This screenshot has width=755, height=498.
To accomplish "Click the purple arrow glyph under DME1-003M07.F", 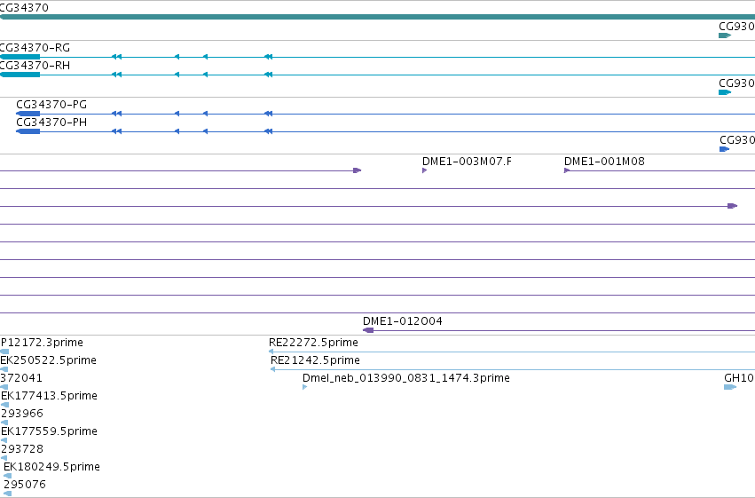I will [x=425, y=170].
